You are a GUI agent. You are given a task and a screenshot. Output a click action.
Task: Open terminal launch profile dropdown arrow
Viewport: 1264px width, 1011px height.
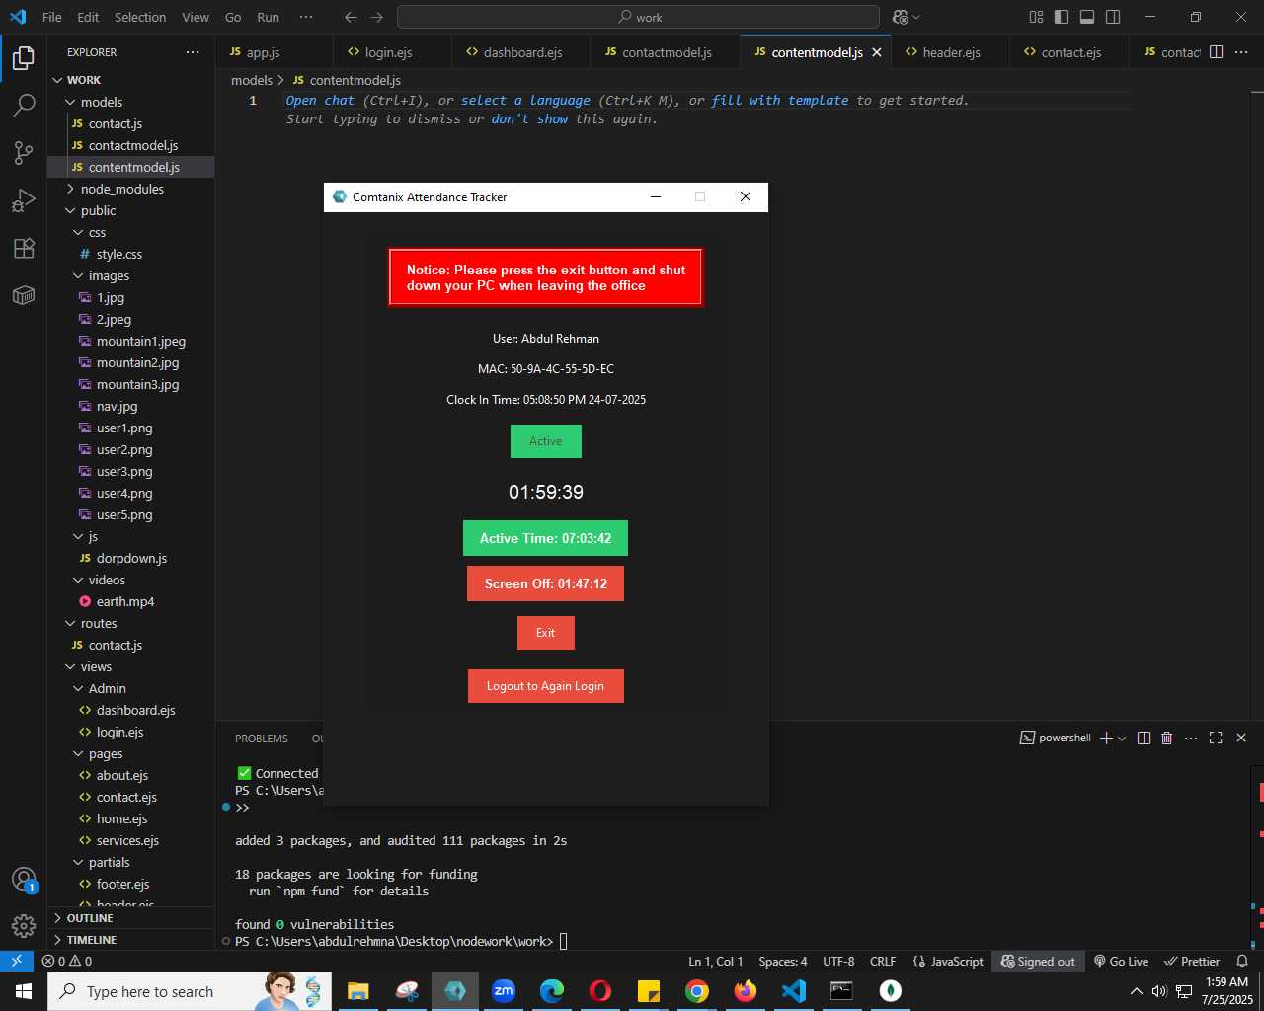coord(1122,739)
